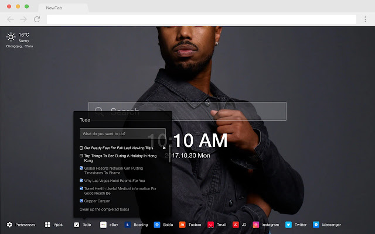Click Clean up the completed todos
This screenshot has height=234, width=375.
click(x=104, y=209)
